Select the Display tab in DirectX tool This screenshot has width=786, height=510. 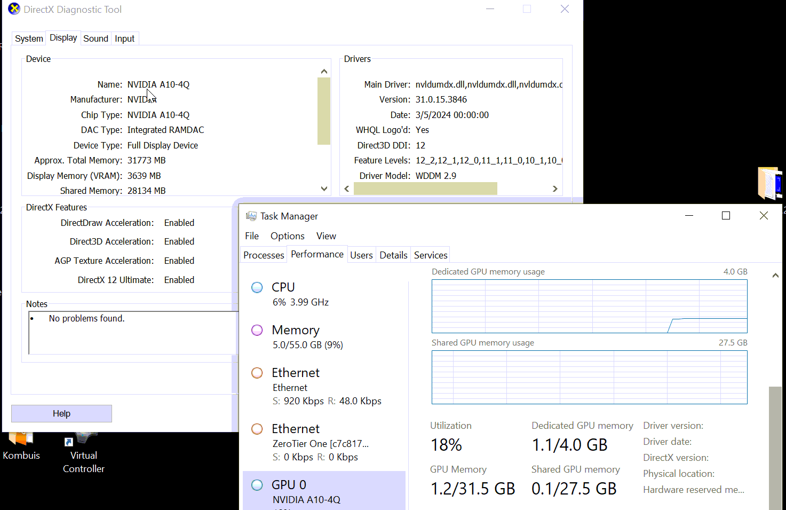pyautogui.click(x=63, y=37)
